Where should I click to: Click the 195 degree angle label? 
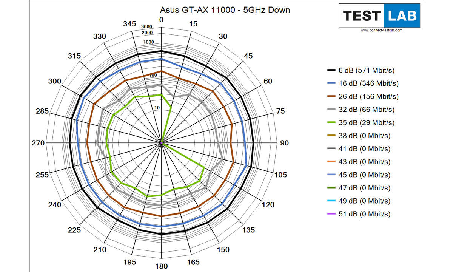(129, 262)
